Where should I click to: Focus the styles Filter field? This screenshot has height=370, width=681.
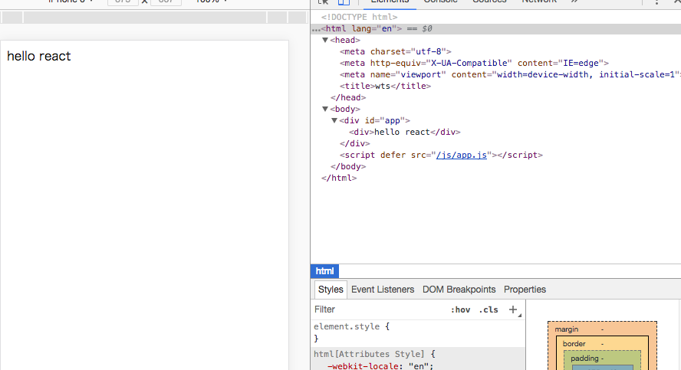click(x=378, y=309)
